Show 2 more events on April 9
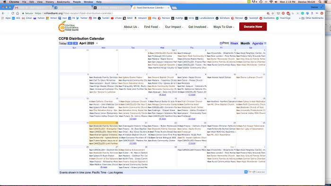Screen dimensions: 331x186 192,95
